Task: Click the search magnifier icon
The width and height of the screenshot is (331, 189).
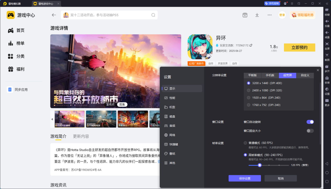Action: point(153,15)
